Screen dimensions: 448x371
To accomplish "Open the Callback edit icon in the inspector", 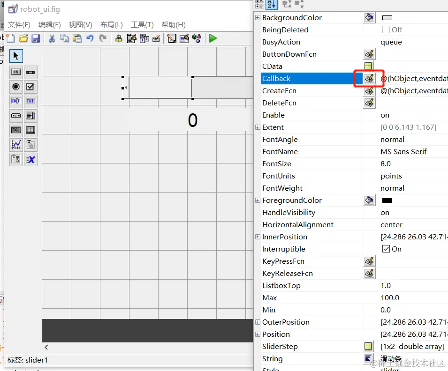I will pyautogui.click(x=370, y=79).
